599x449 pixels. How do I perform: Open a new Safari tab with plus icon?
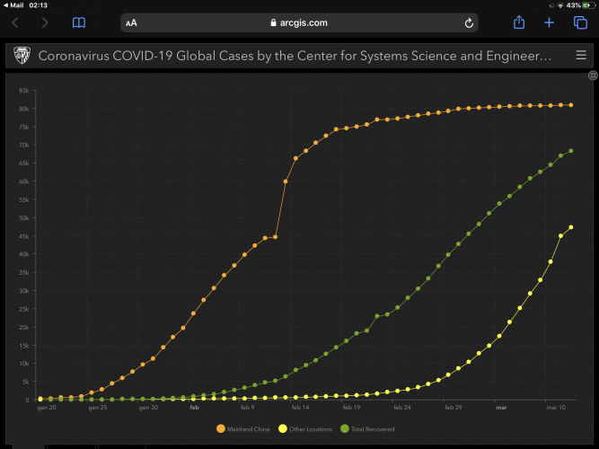[x=549, y=22]
